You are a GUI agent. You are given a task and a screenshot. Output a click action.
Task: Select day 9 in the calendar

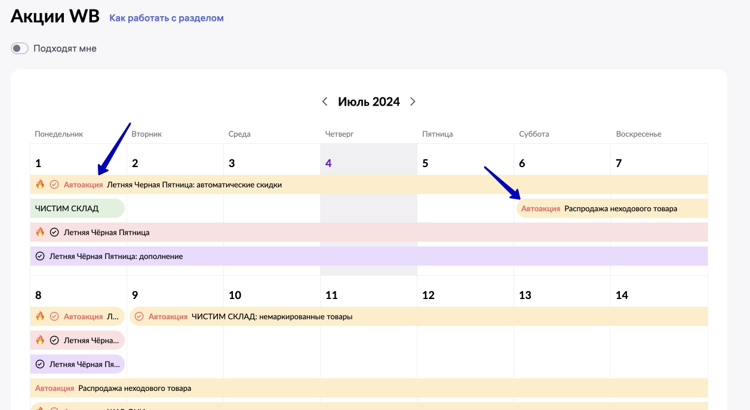pos(135,295)
